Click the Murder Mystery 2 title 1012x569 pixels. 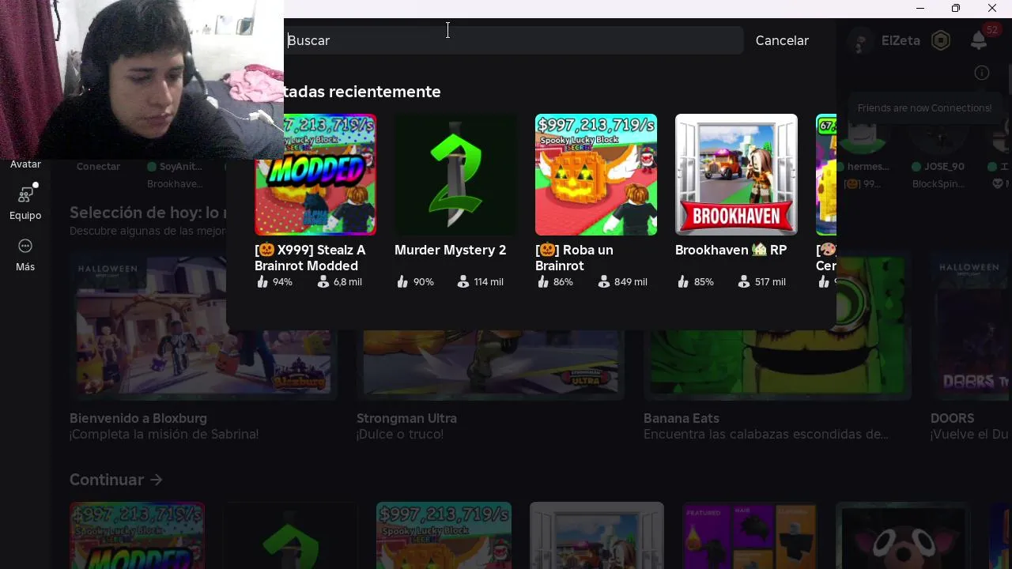(450, 250)
